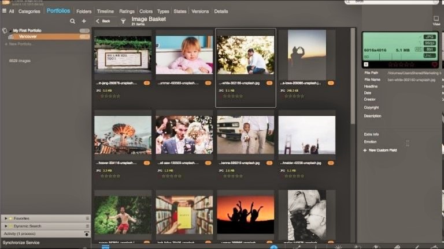Screen dimensions: 444x249
Task: Click the orange badge on a-lowe-209365 thumbnail
Action: point(331,83)
